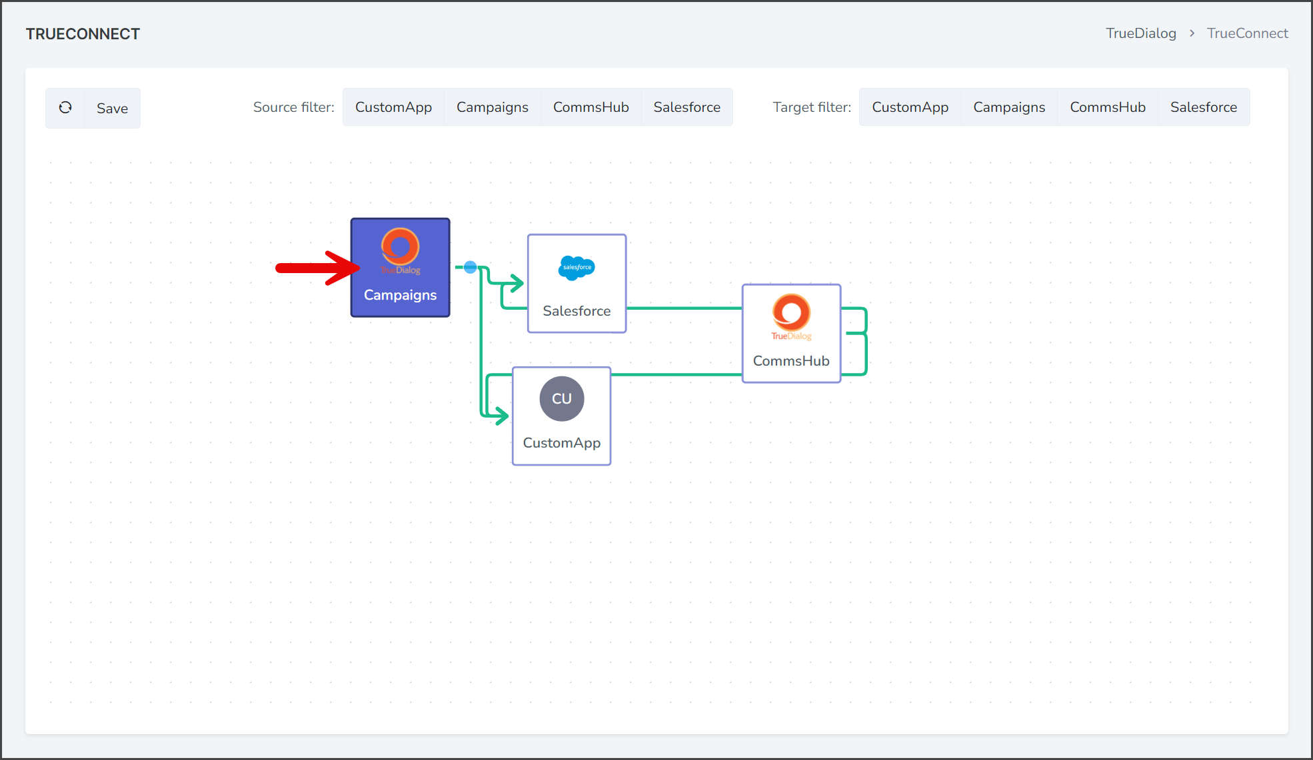The image size is (1313, 760).
Task: Toggle CommsHub in Target filter
Action: pyautogui.click(x=1108, y=107)
